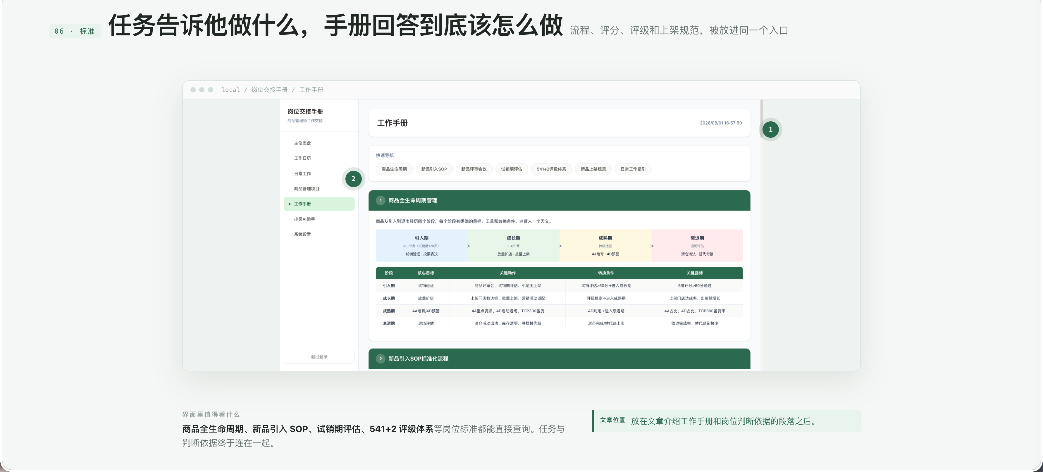
Task: Click the 岗位交接手册 sidebar title
Action: tap(305, 111)
